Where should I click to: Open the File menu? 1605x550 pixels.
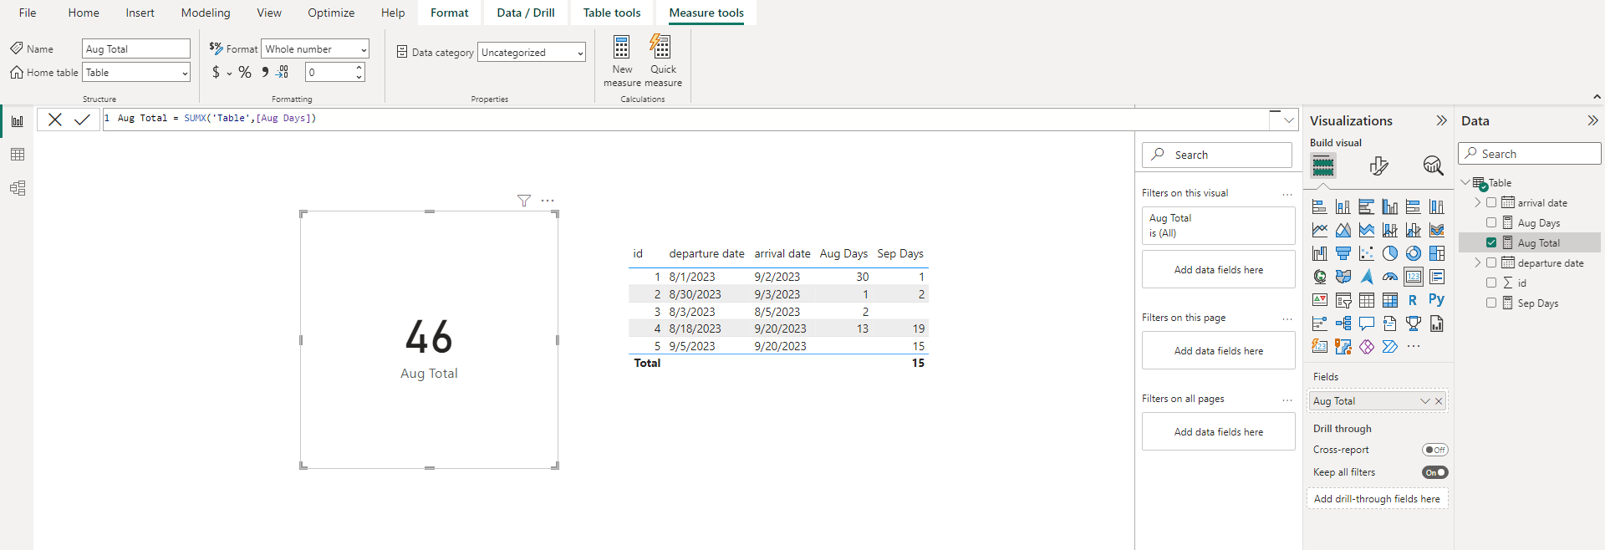(28, 13)
